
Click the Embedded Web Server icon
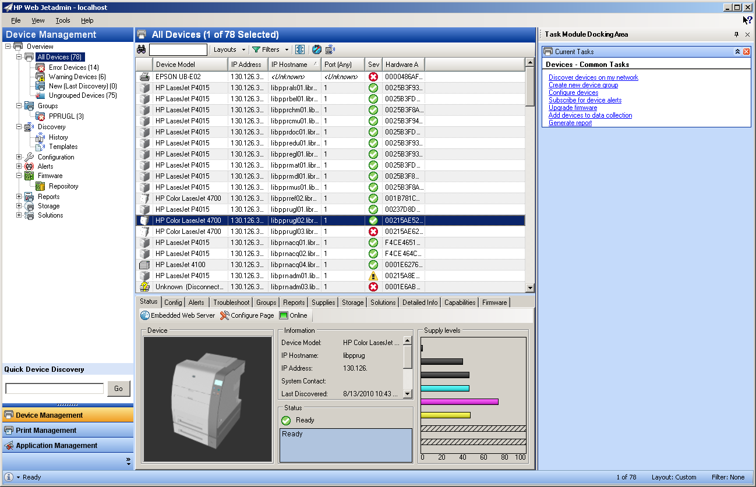pos(145,315)
